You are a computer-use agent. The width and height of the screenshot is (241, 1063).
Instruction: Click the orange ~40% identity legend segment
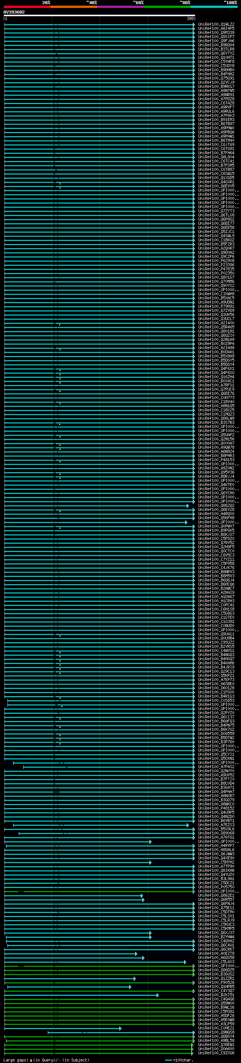74,7
